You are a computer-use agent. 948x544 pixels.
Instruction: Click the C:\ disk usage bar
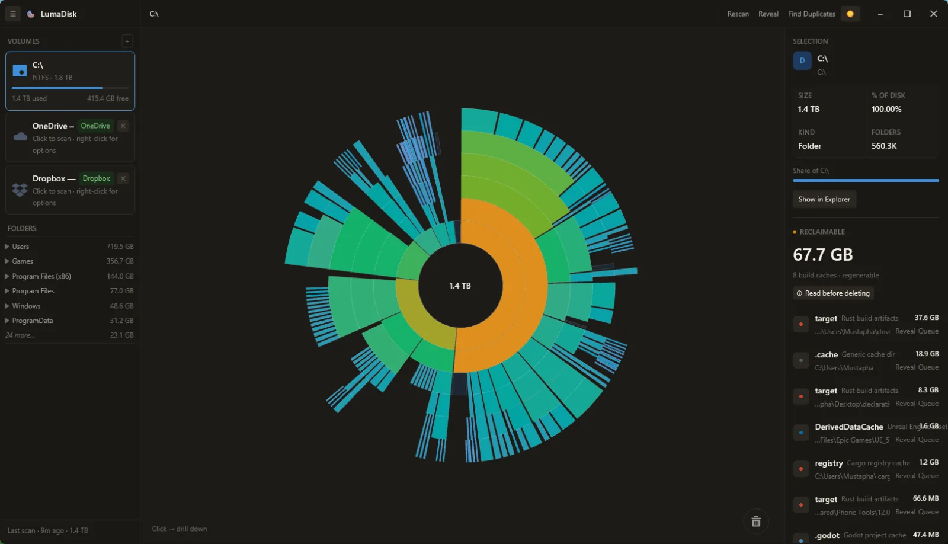pyautogui.click(x=70, y=88)
